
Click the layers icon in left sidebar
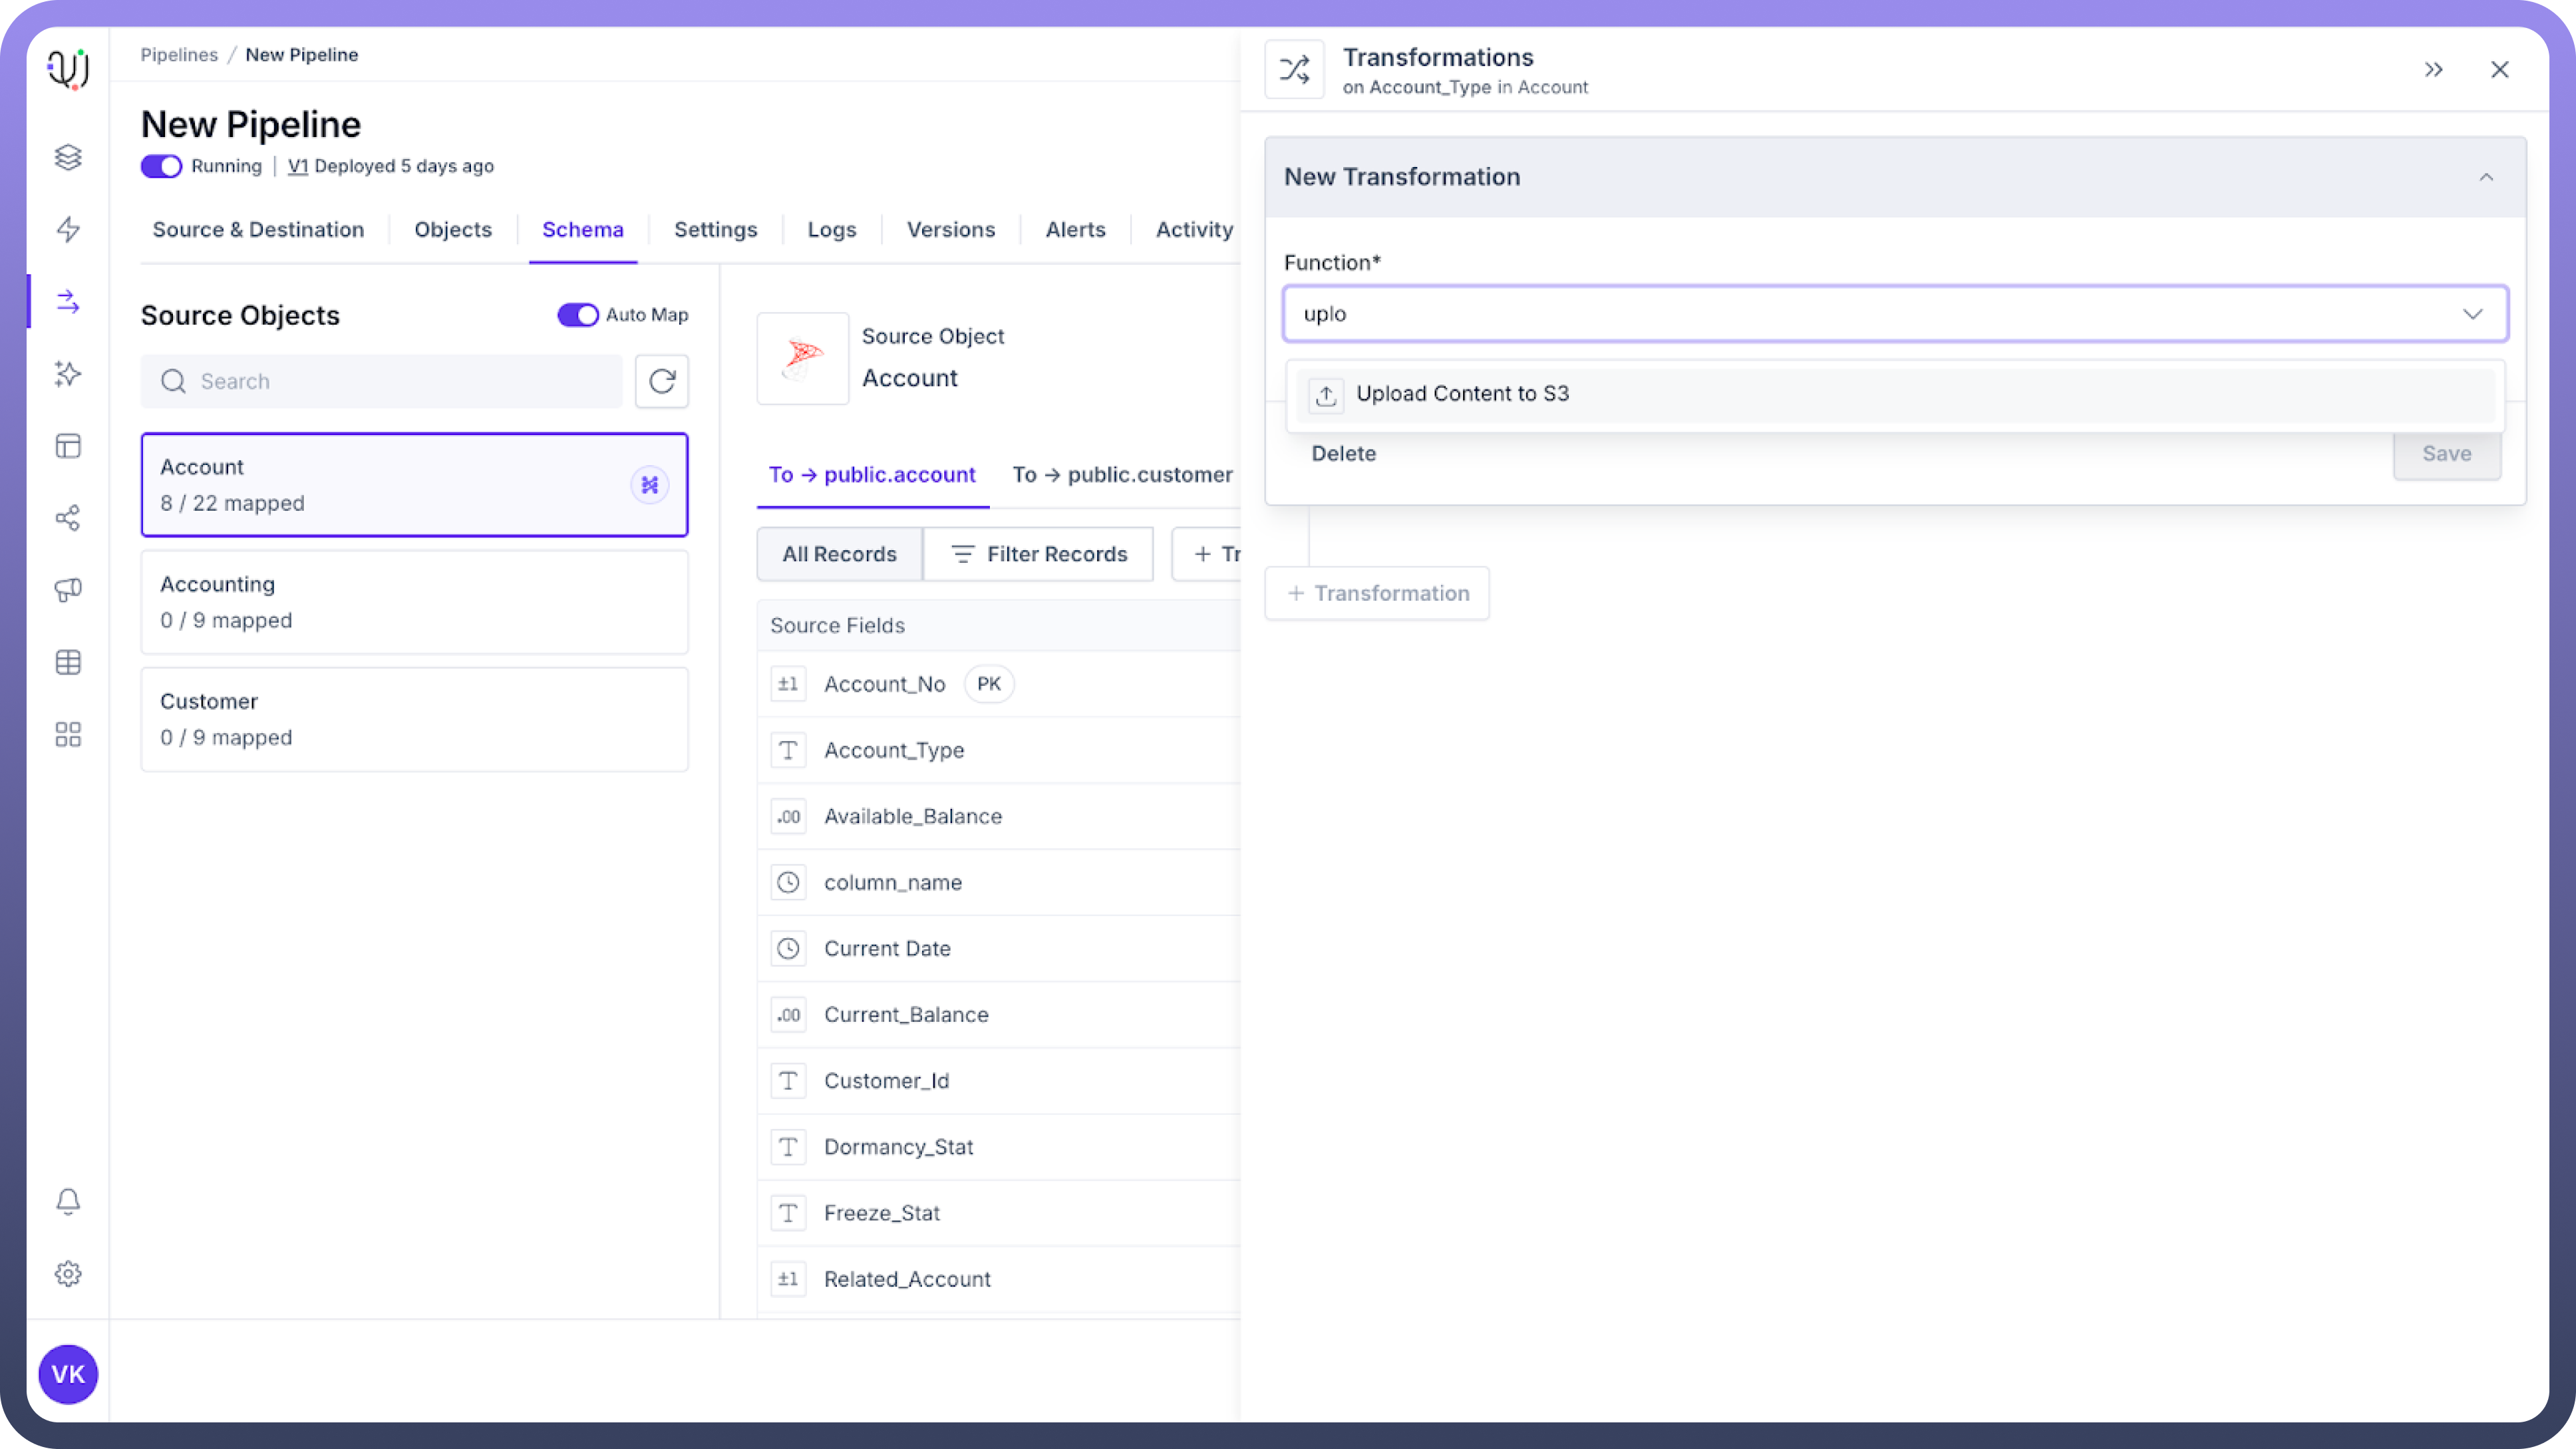(68, 157)
